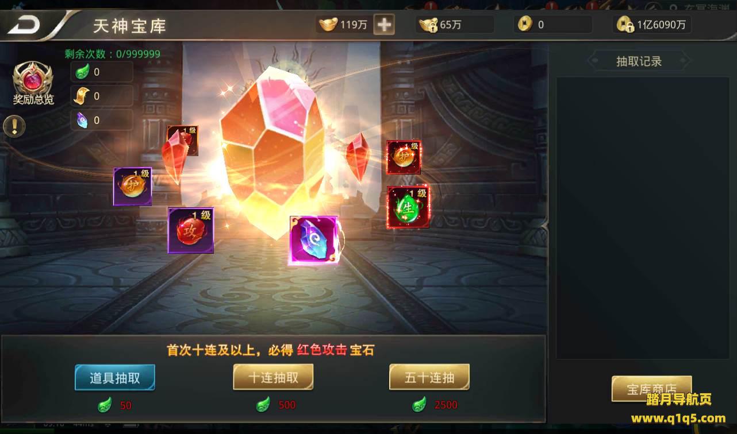
Task: Click the gold coin currency showing 0
Action: click(x=553, y=25)
